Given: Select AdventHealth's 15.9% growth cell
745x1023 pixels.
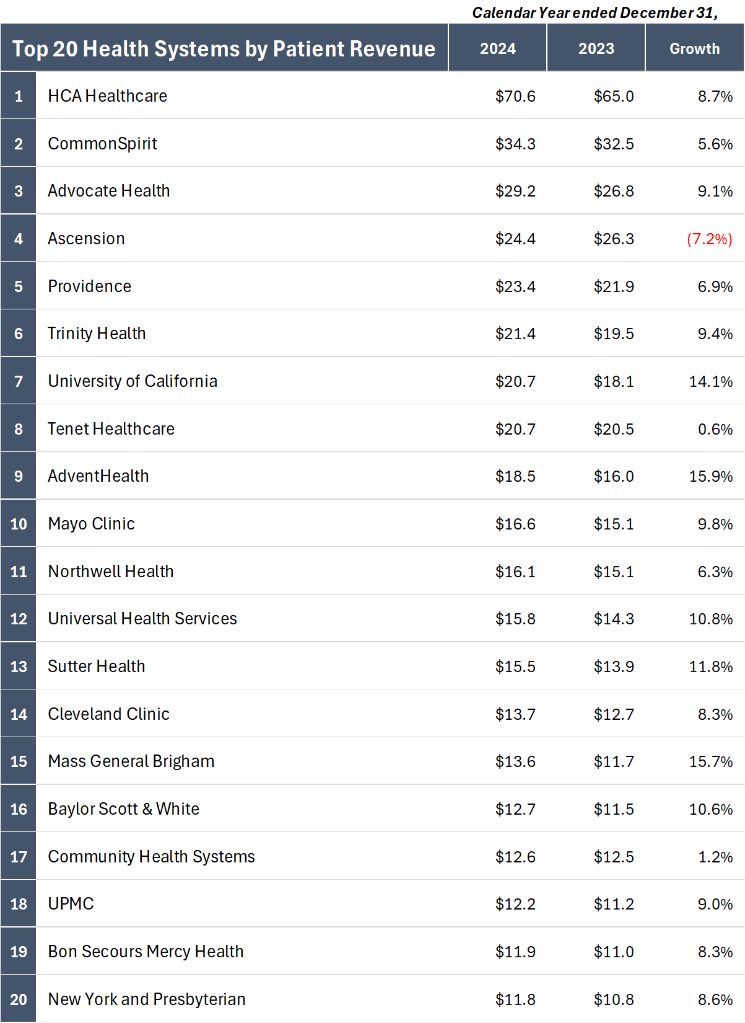Looking at the screenshot, I should point(710,477).
